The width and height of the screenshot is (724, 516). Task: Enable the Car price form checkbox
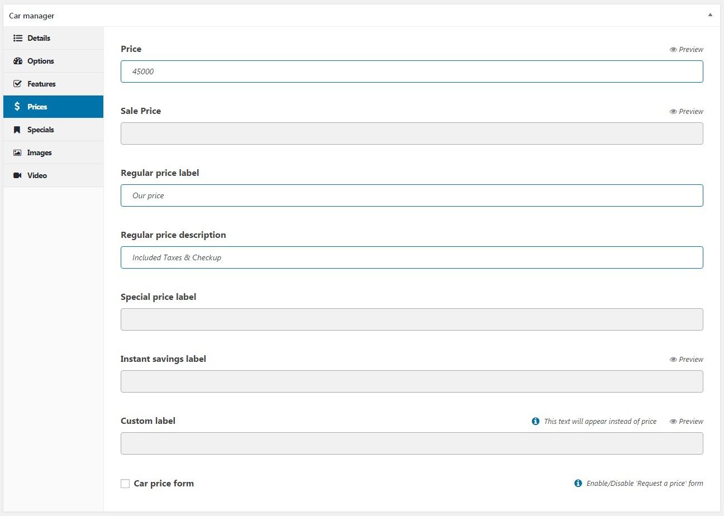click(125, 484)
